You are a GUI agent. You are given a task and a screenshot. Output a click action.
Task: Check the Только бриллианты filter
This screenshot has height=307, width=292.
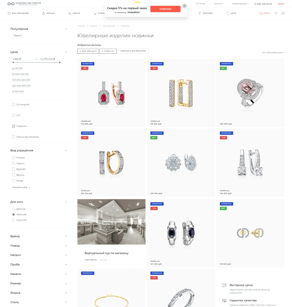click(x=14, y=137)
